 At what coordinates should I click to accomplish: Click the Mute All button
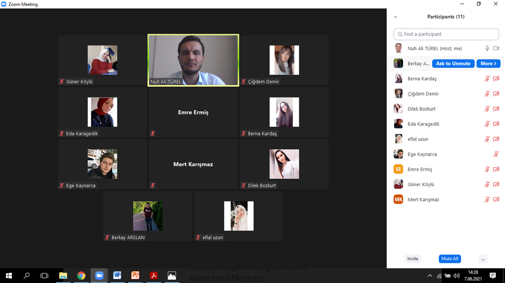click(449, 259)
